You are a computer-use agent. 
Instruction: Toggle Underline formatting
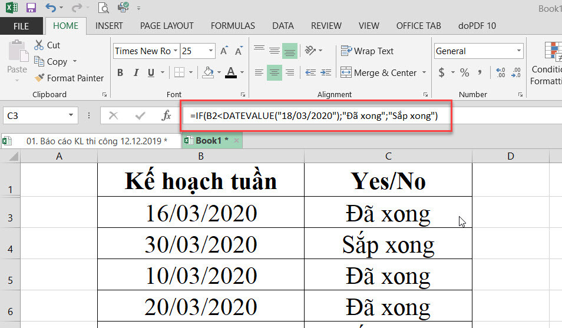151,72
